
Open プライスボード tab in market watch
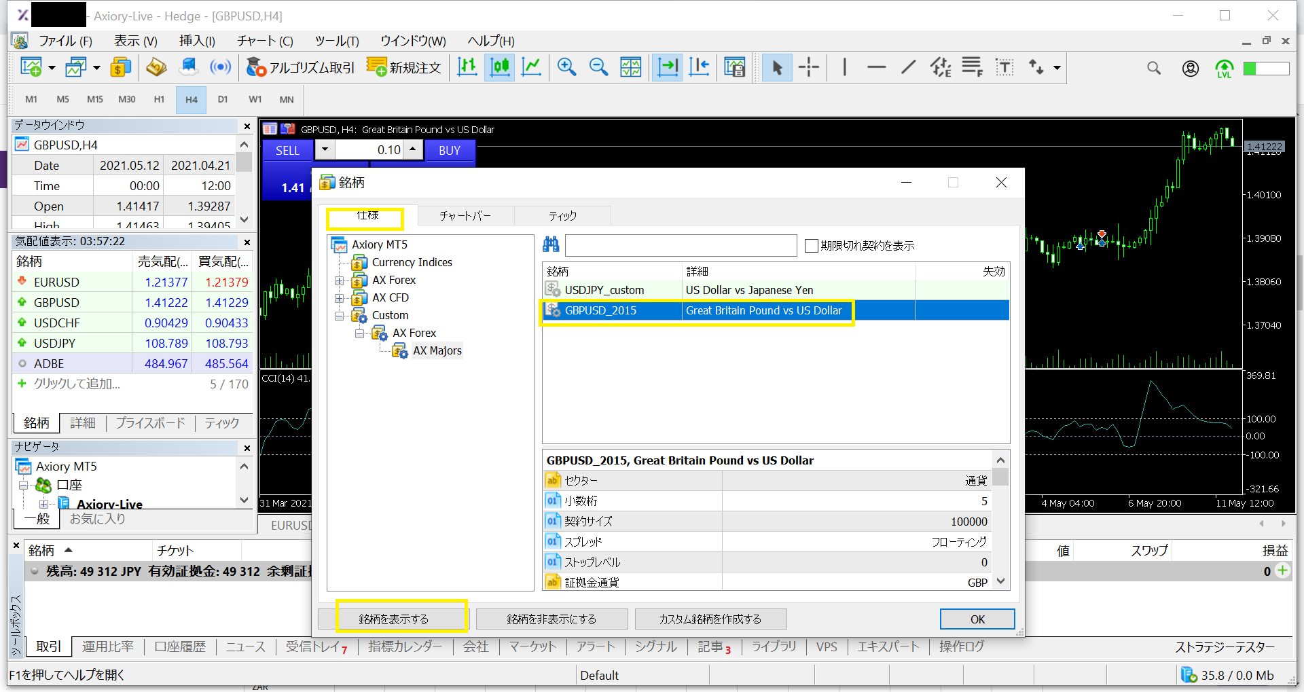[150, 423]
